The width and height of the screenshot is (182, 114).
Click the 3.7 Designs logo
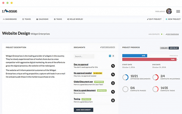10,11
